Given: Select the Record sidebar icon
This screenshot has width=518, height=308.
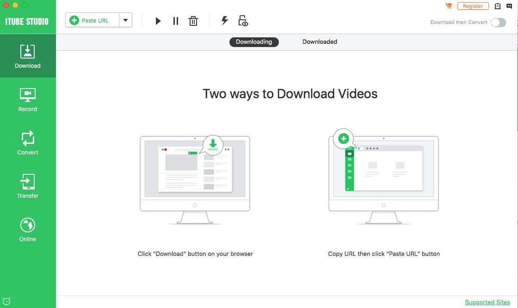Looking at the screenshot, I should (27, 99).
